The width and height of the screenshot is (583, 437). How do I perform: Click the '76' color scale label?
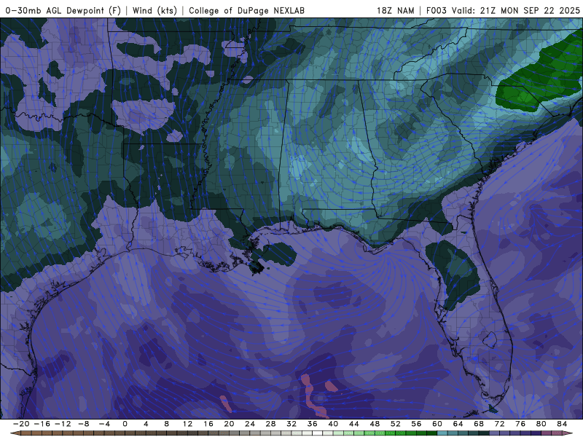[x=520, y=424]
